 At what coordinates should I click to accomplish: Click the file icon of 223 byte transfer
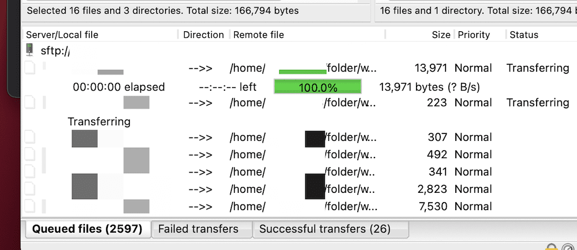(x=30, y=102)
